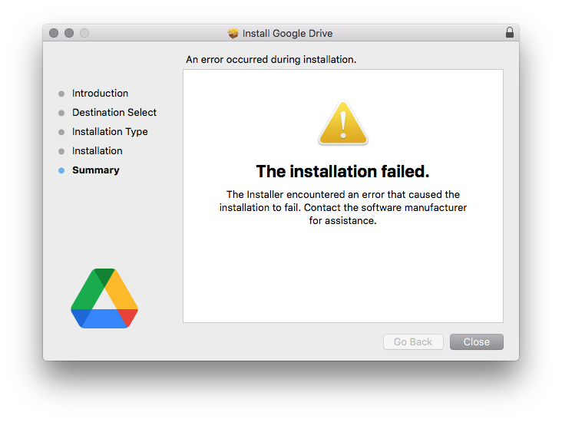This screenshot has width=562, height=422.
Task: Select the Summary step
Action: tap(96, 170)
